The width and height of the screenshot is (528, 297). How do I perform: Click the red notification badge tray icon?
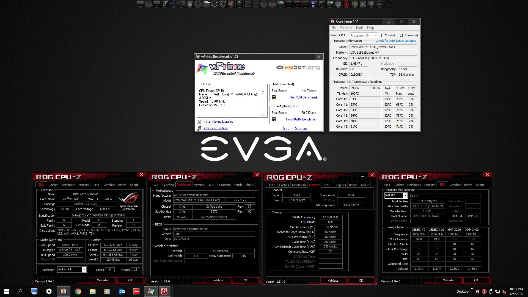tap(484, 291)
